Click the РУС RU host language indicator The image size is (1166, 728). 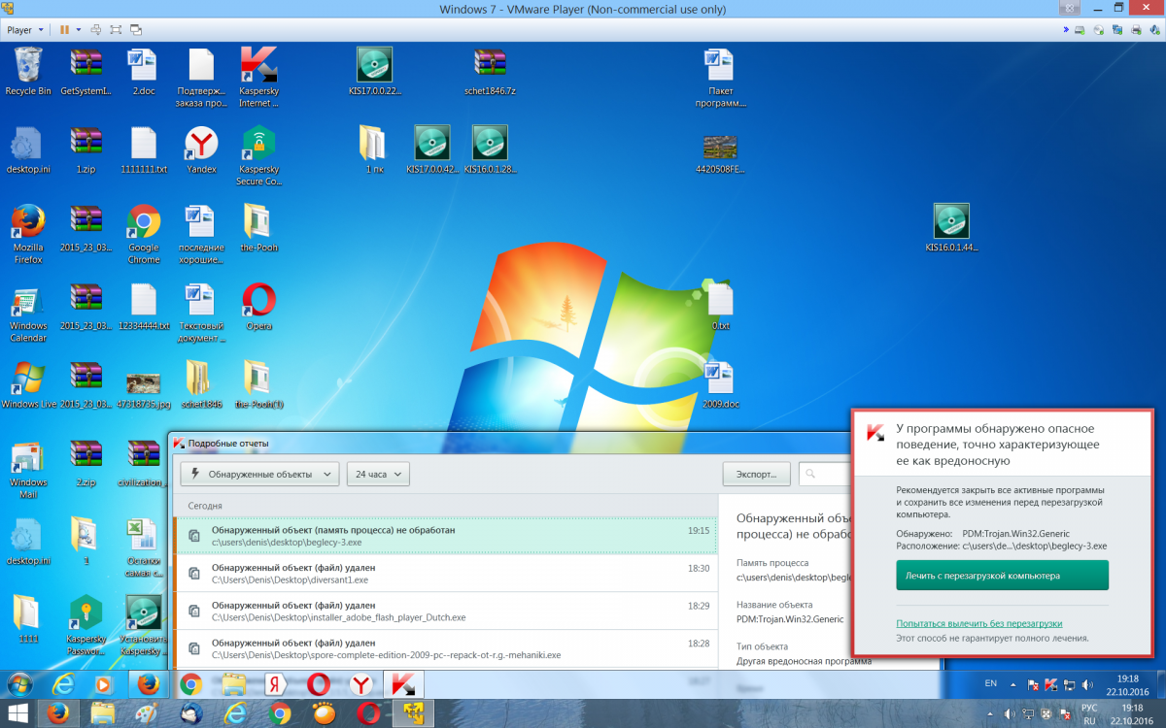[1089, 714]
